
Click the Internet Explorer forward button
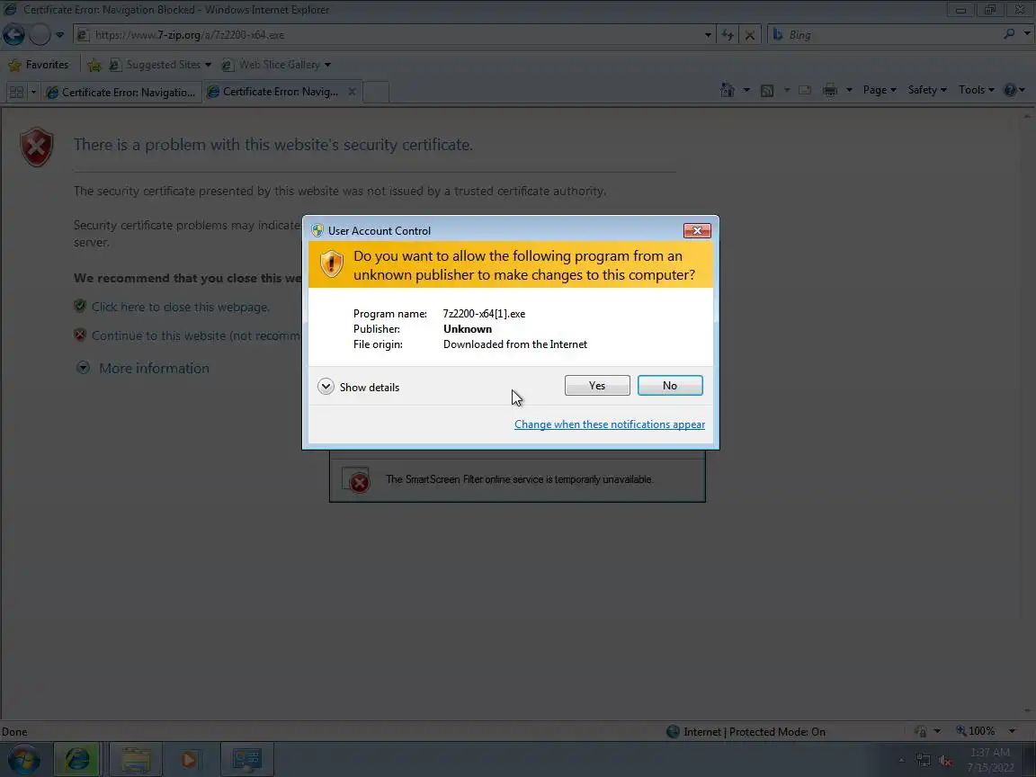(x=40, y=34)
